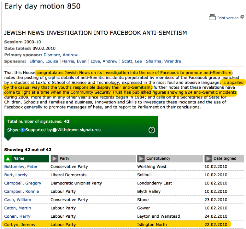Click the 23.02.2010 date signed cell
Viewport: 246px width, 229px height.
point(216,200)
